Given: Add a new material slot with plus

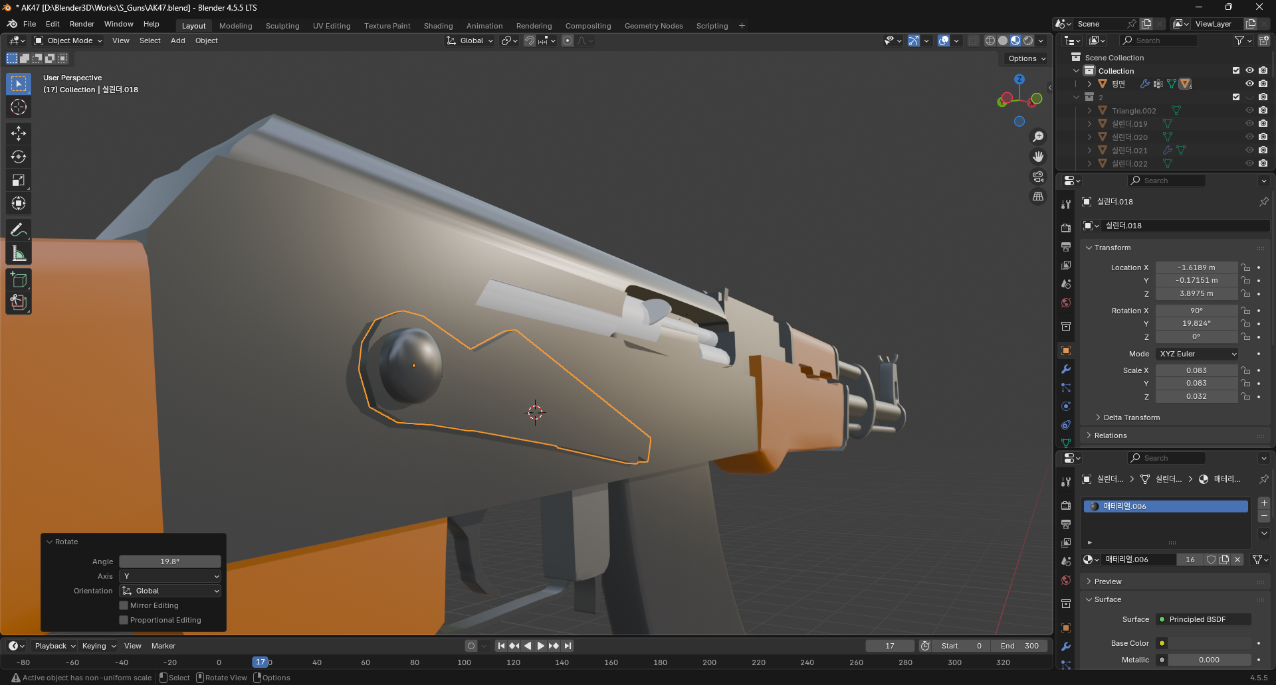Looking at the screenshot, I should (1264, 503).
